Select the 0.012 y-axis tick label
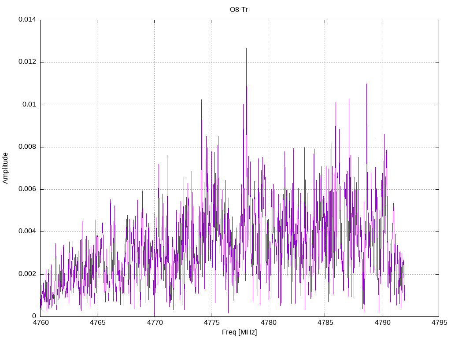 tap(27, 62)
